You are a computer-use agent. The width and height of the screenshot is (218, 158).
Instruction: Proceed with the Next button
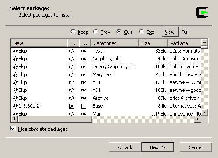[x=158, y=147]
